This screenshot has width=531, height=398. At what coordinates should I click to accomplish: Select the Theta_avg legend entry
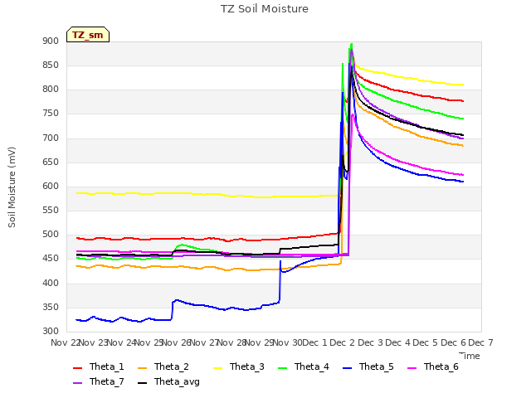[x=168, y=381]
